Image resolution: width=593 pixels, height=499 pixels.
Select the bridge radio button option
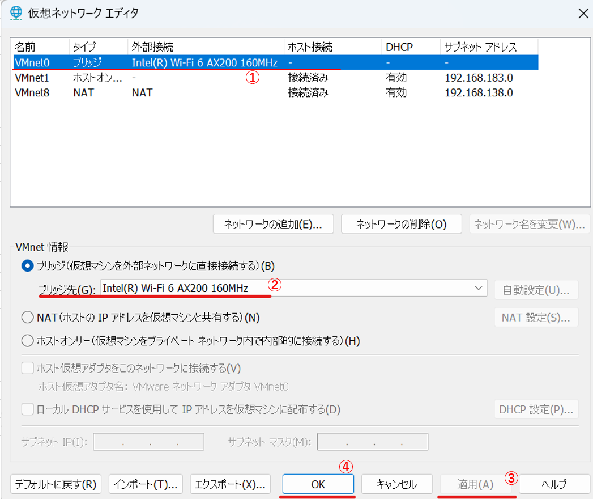[27, 266]
